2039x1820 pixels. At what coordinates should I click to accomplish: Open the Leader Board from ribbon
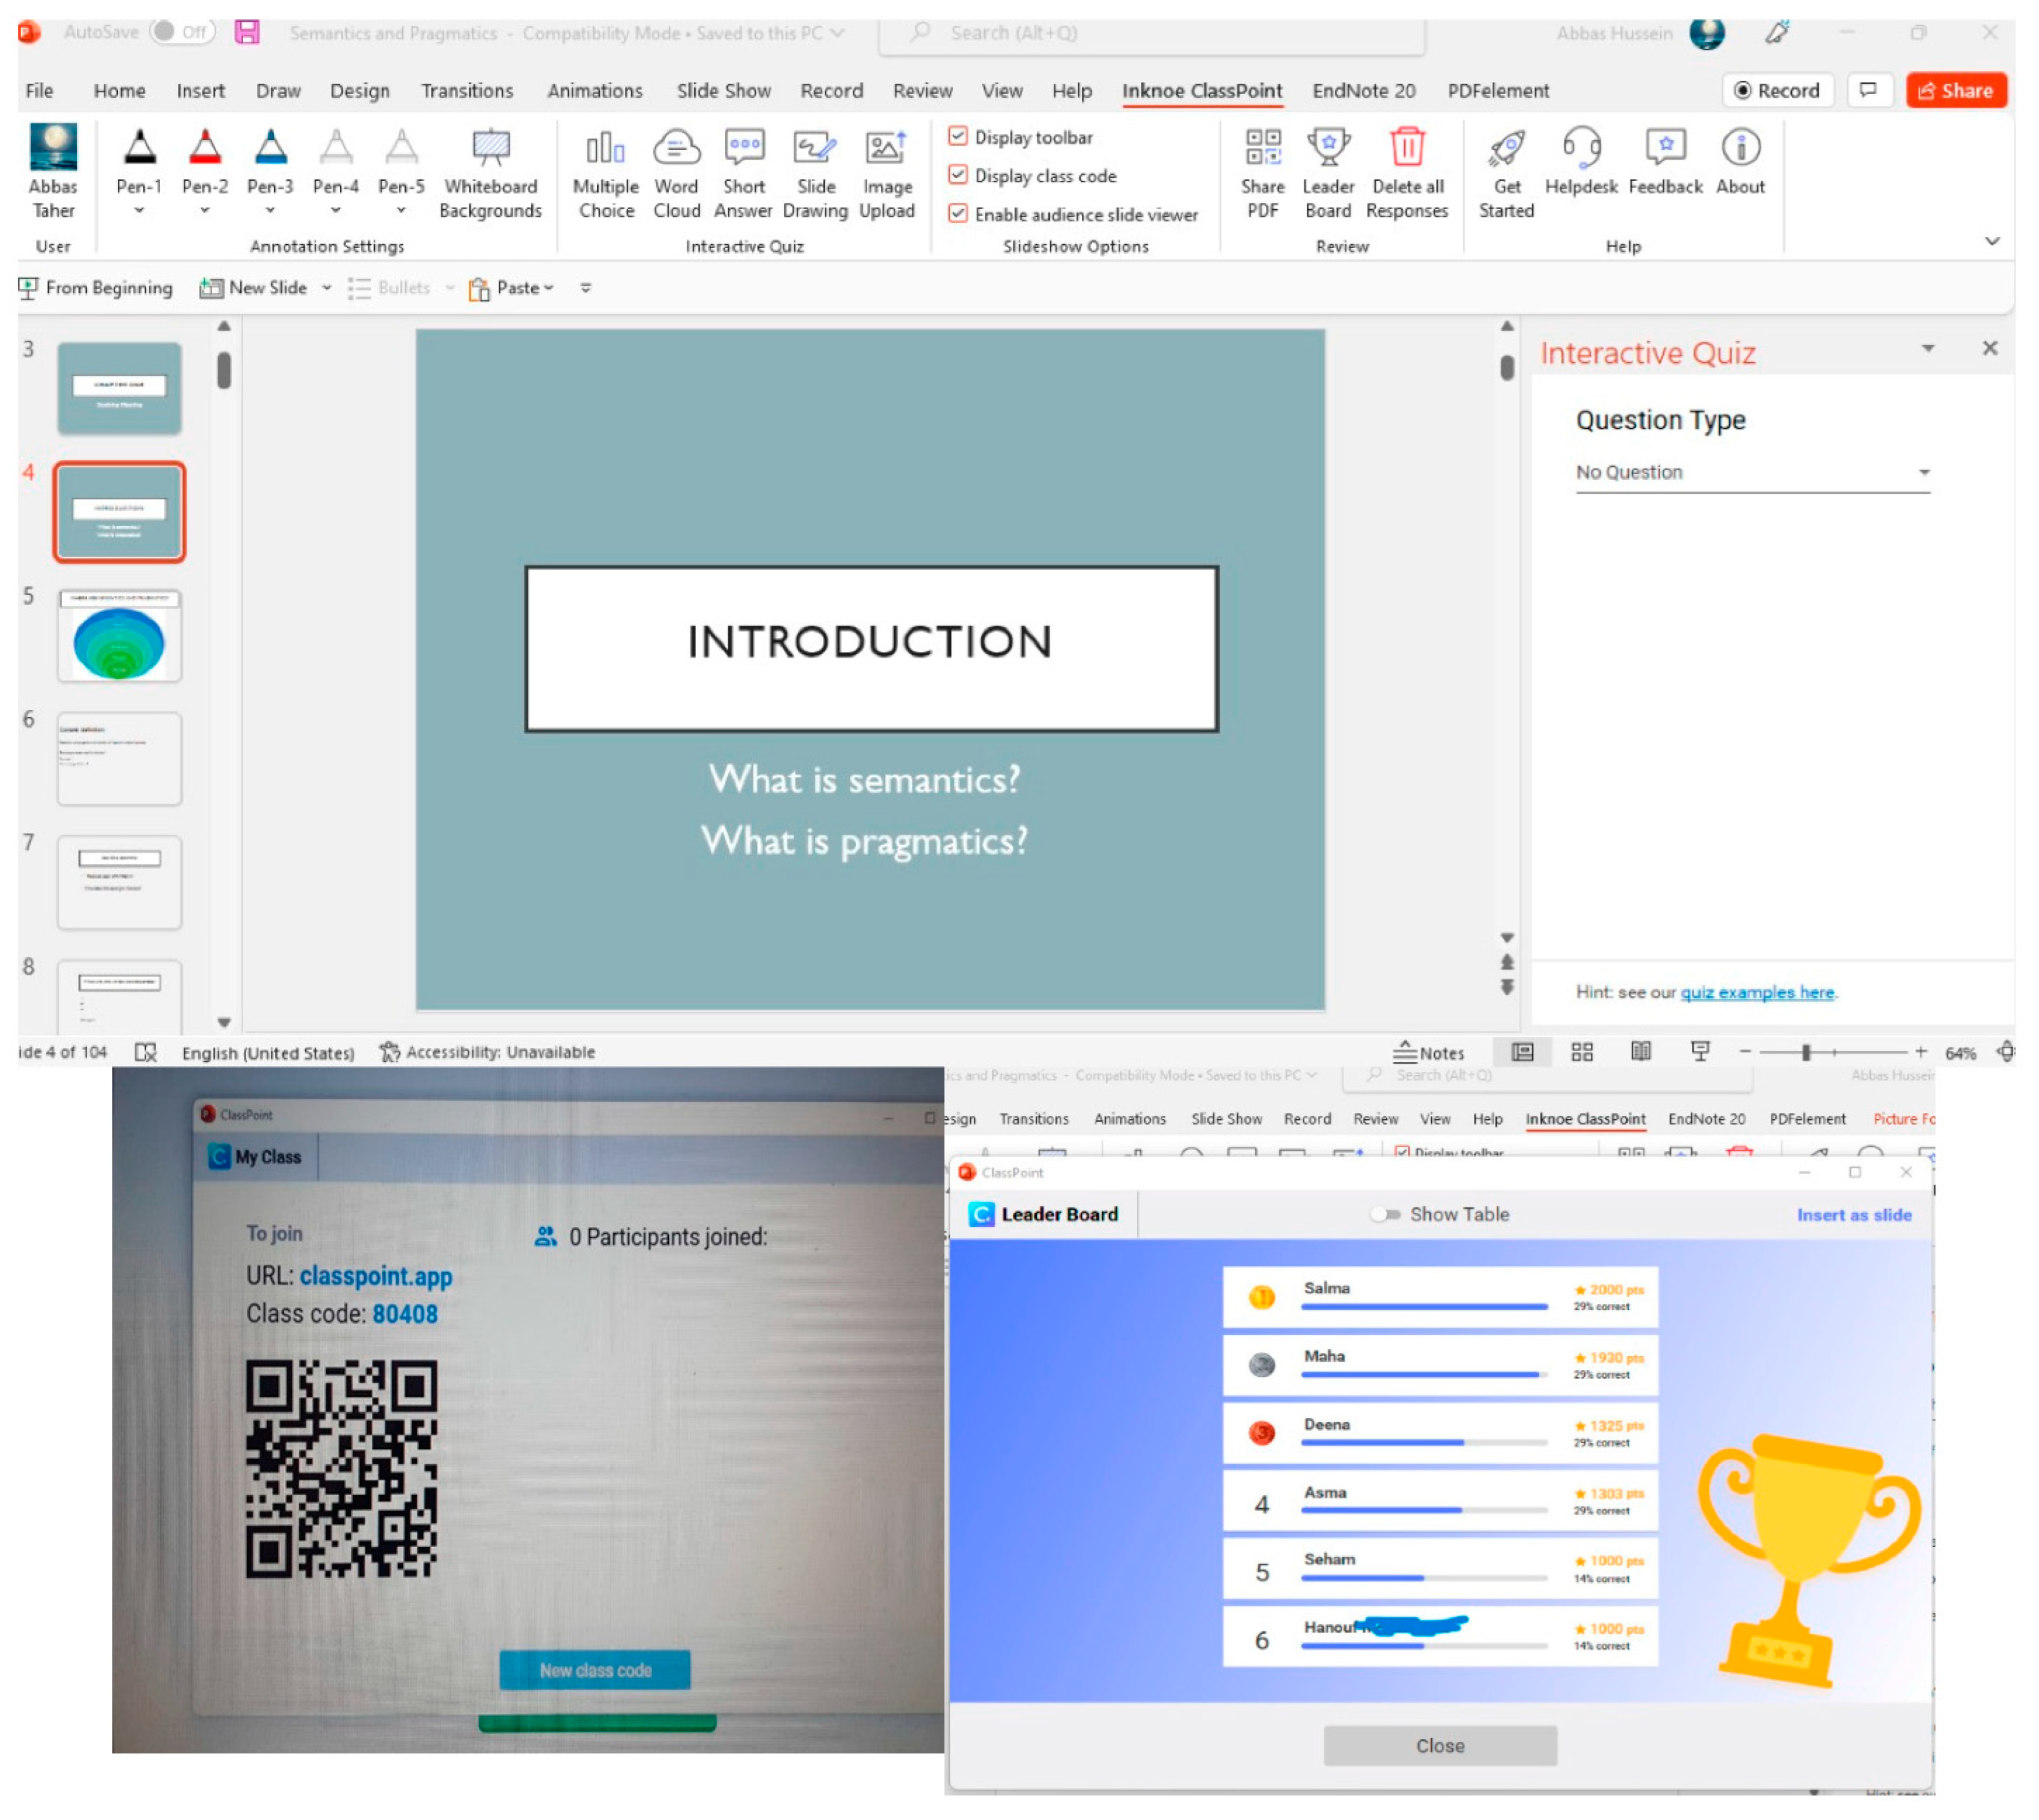pos(1327,148)
